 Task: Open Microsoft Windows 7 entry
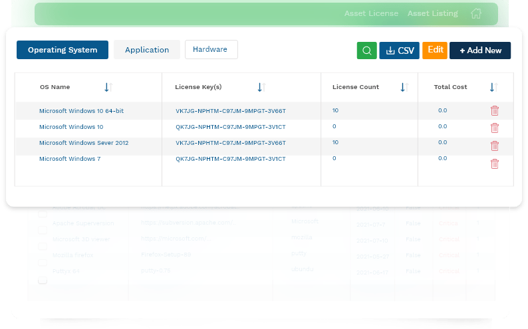coord(70,159)
